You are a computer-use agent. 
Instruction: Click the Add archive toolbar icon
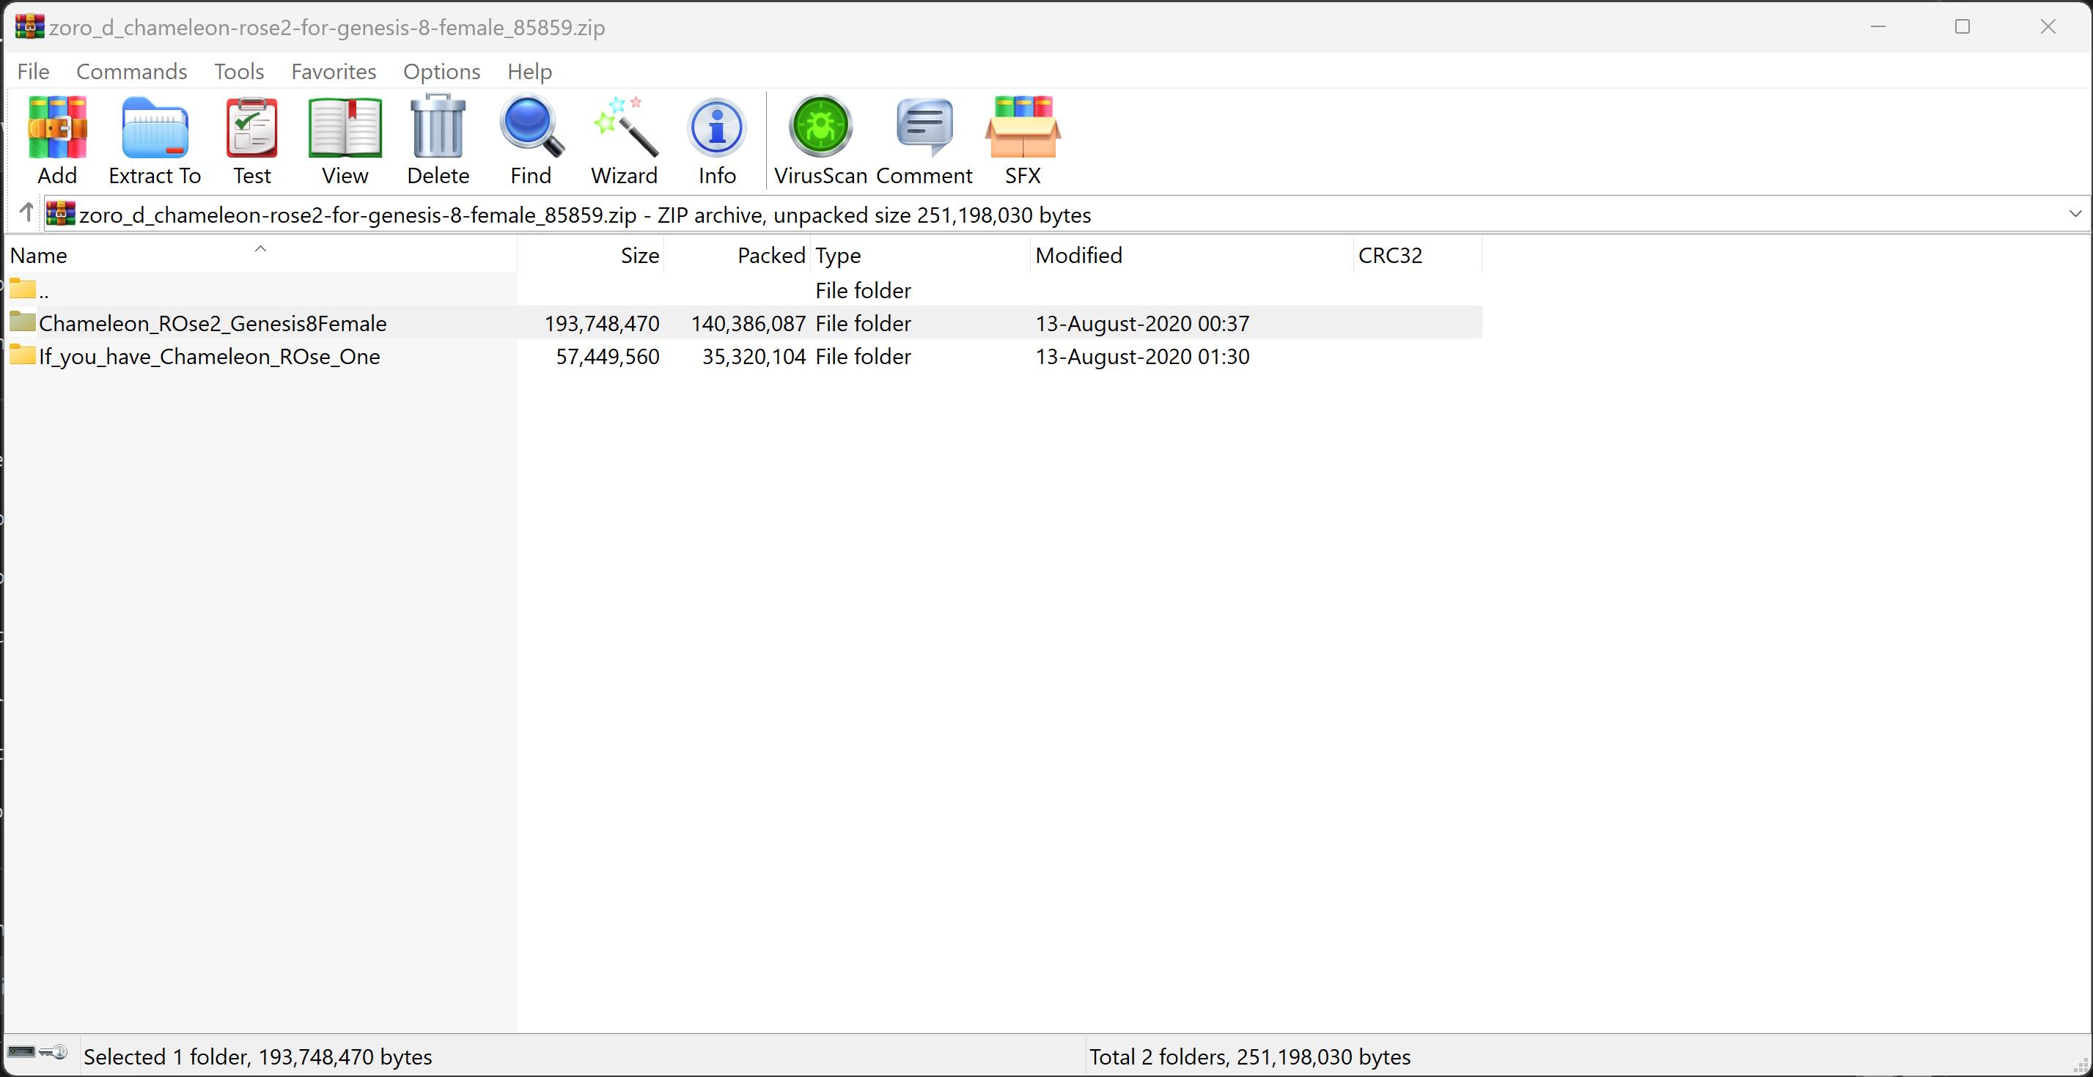57,140
